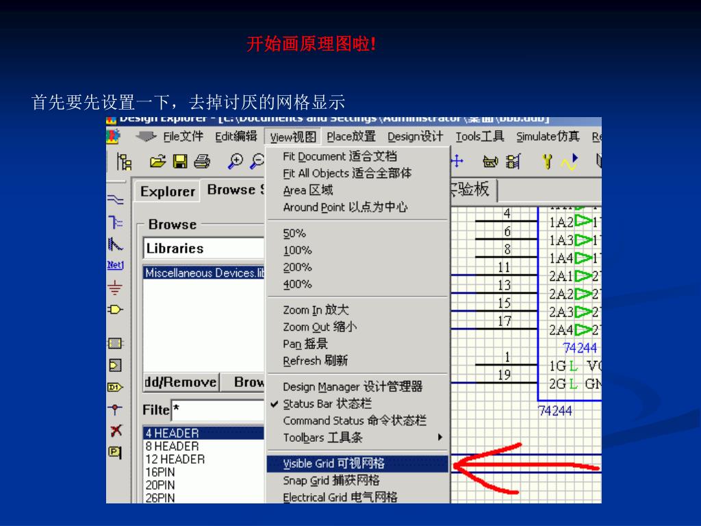Click the Filter input field
The width and height of the screenshot is (701, 526).
pyautogui.click(x=218, y=410)
